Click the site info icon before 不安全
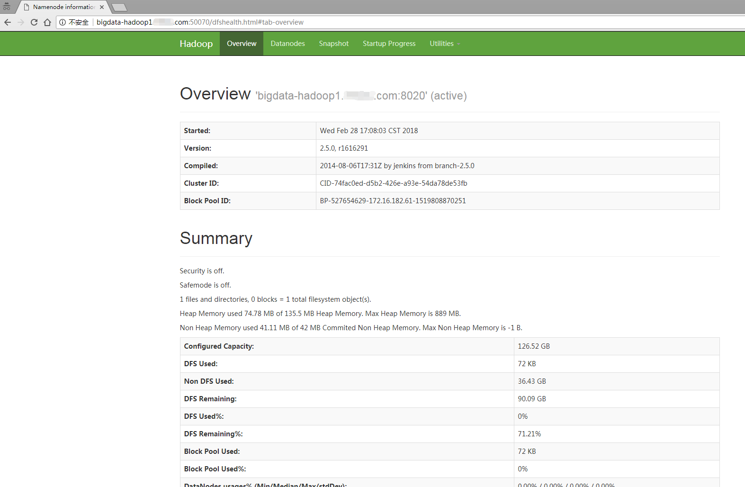This screenshot has width=745, height=487. click(63, 22)
